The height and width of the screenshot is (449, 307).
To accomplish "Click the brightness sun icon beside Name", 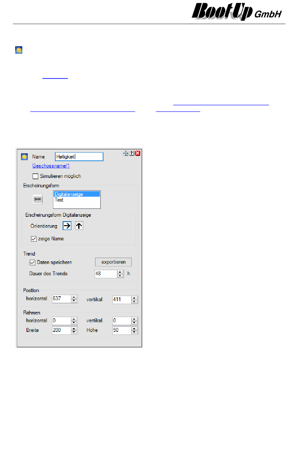I will (24, 157).
